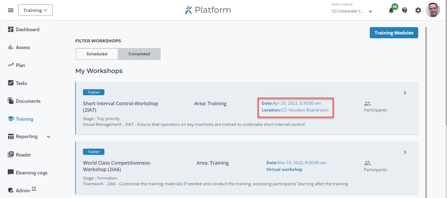Open the help question mark icon
The image size is (447, 198).
(405, 10)
